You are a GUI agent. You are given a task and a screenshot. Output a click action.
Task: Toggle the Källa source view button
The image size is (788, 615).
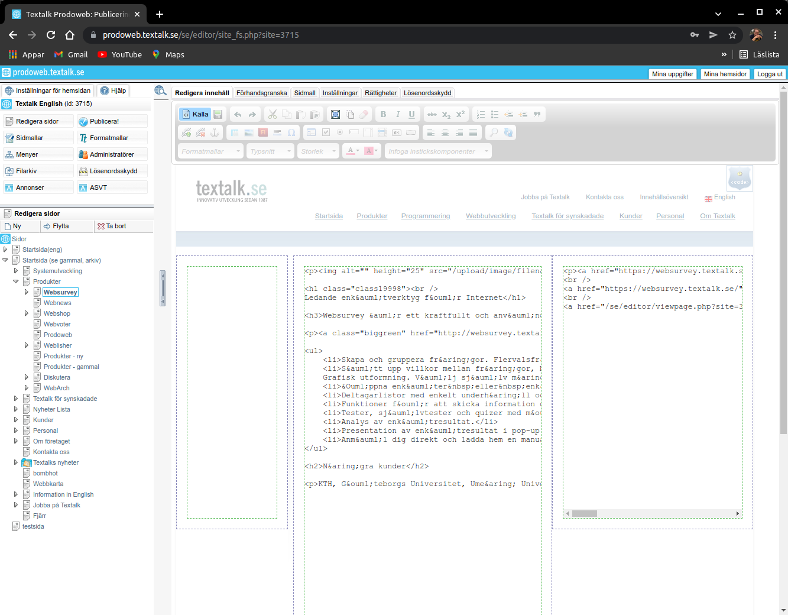point(195,114)
